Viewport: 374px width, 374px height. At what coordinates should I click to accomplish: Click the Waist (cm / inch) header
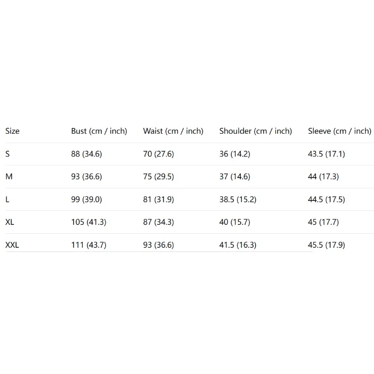click(x=173, y=131)
